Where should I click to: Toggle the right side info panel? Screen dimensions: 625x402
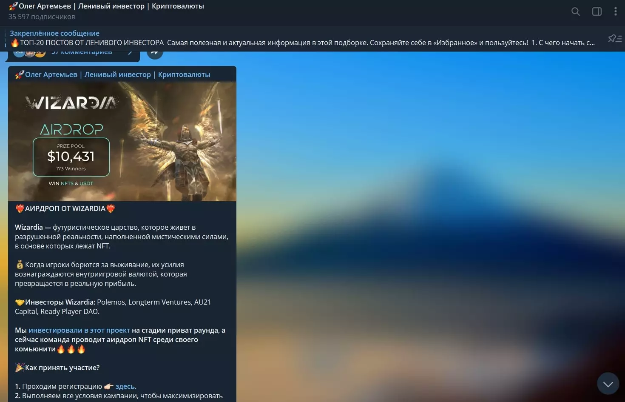click(597, 11)
